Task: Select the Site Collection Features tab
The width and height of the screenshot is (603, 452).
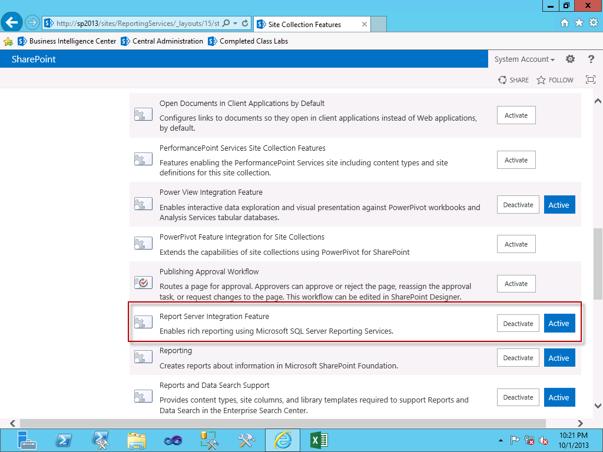Action: click(x=312, y=24)
